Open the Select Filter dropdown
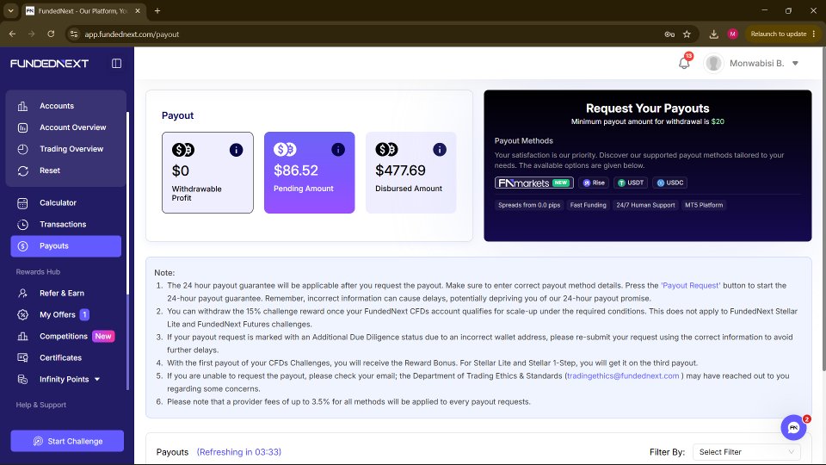This screenshot has height=465, width=826. click(x=747, y=452)
